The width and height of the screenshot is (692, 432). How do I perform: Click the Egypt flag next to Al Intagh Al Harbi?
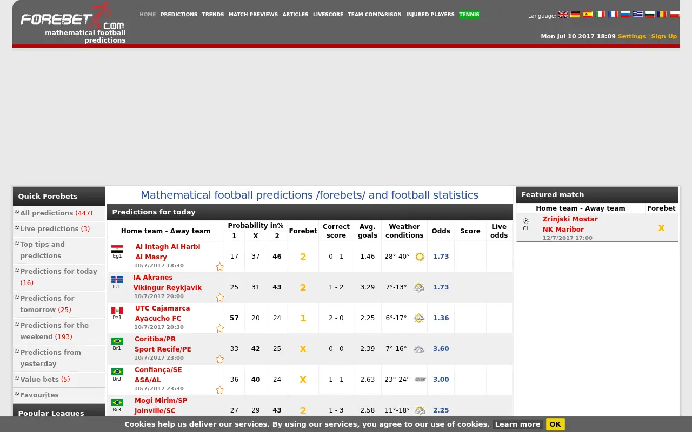(117, 249)
